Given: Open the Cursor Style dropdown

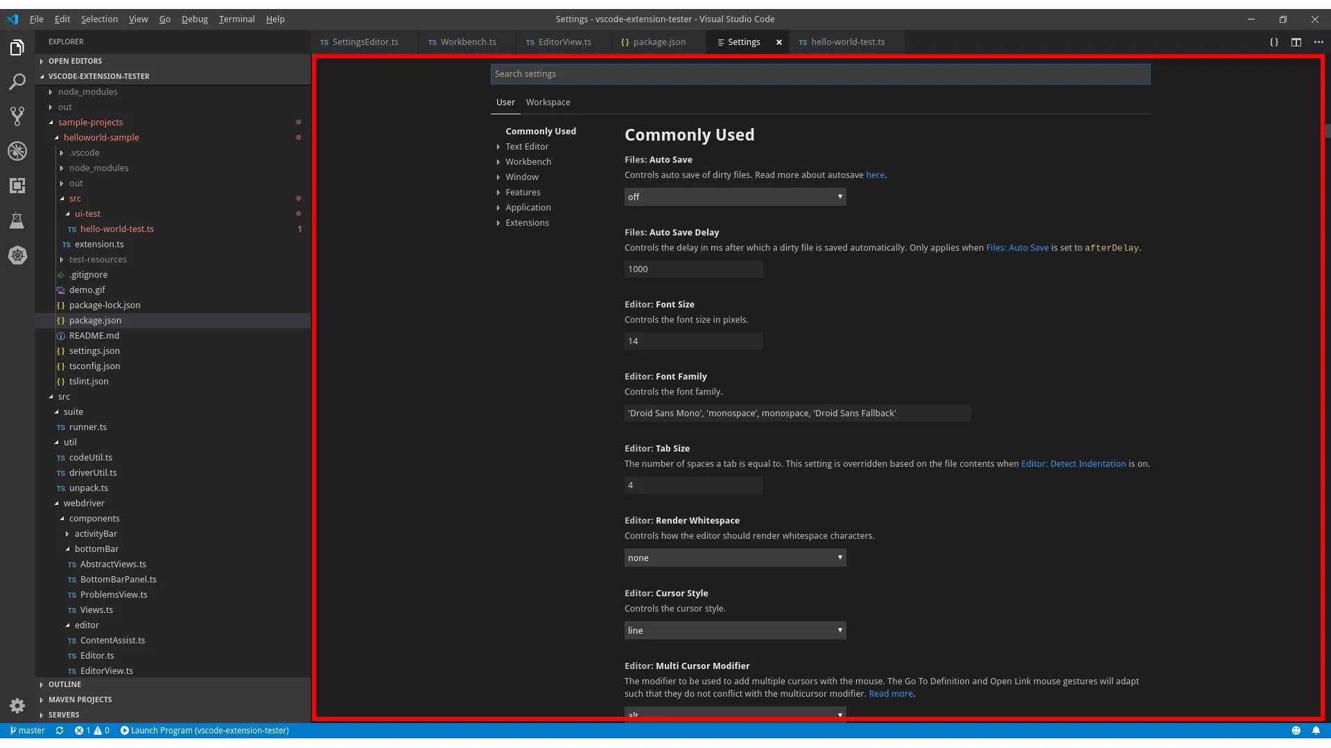Looking at the screenshot, I should point(735,631).
